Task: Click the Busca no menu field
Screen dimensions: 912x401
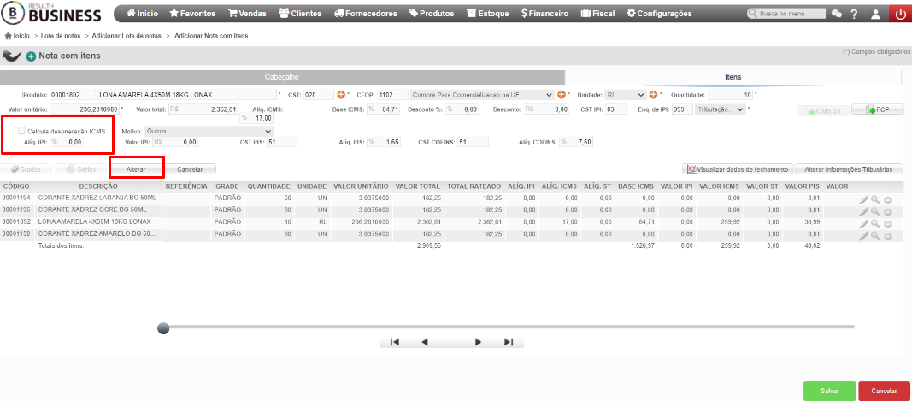Action: (787, 14)
